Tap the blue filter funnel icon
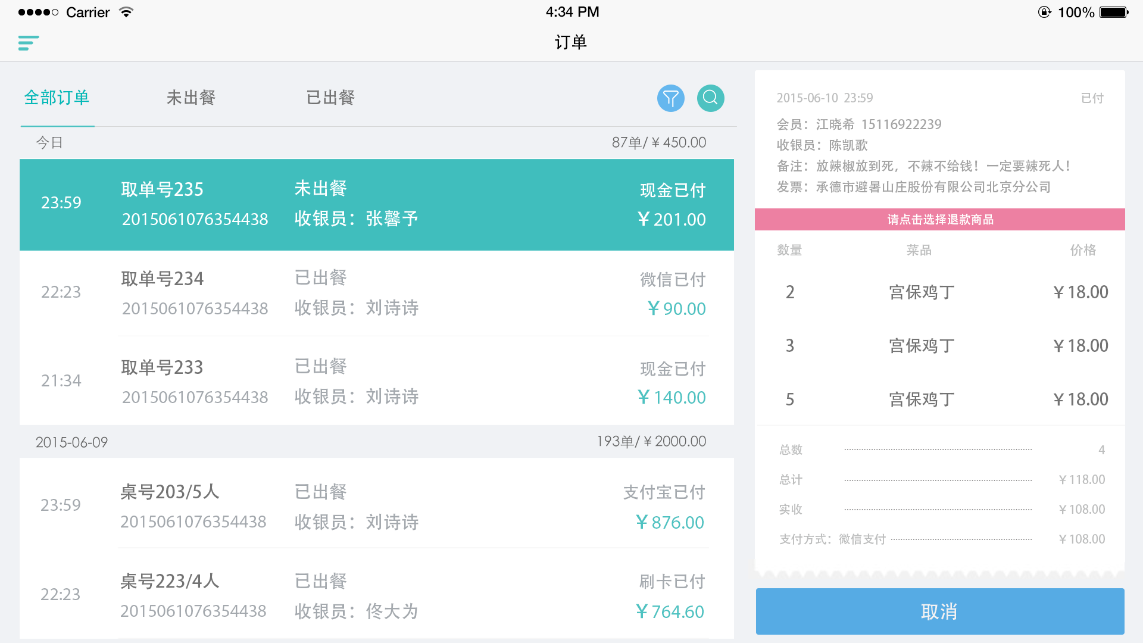The image size is (1143, 643). click(670, 98)
